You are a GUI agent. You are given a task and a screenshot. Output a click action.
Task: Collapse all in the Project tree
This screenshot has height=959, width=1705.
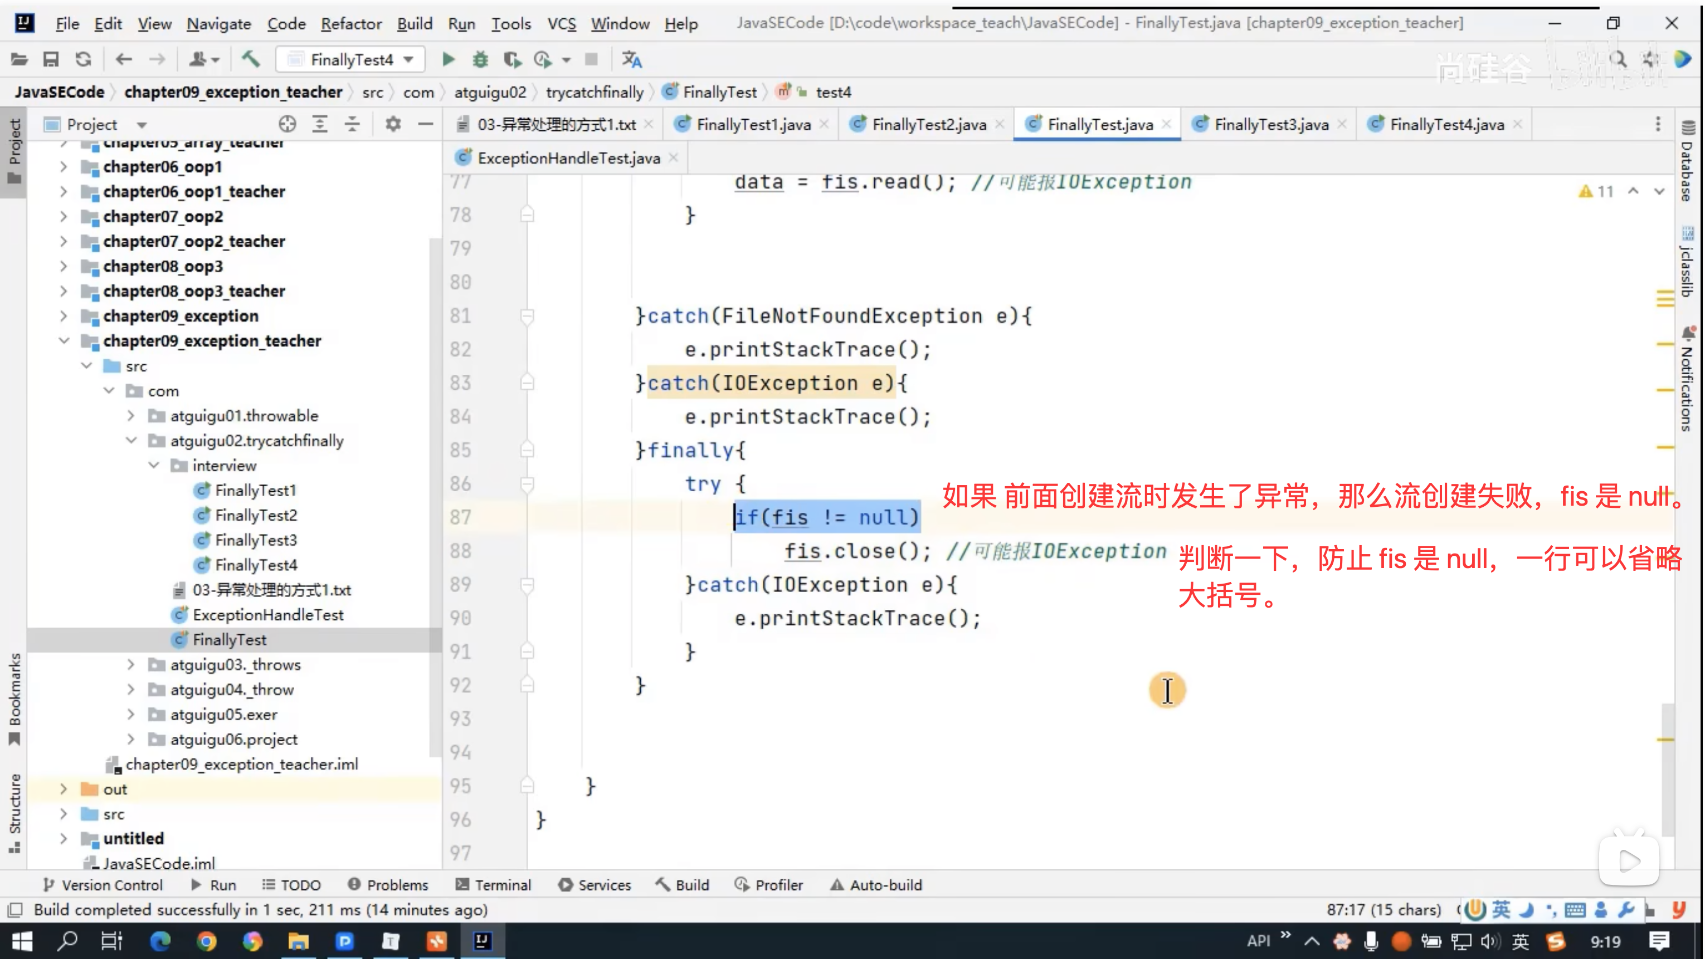click(352, 124)
